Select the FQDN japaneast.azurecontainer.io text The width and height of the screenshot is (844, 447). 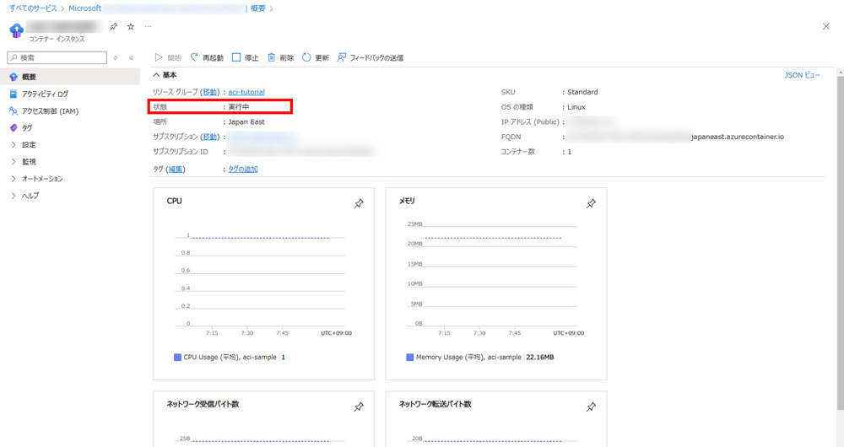tap(738, 137)
